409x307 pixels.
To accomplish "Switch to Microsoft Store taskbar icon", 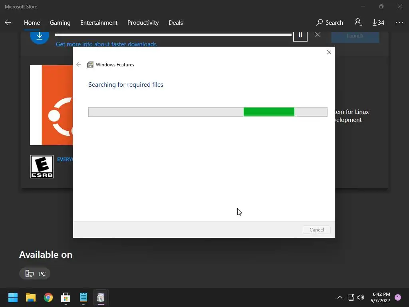I will tap(66, 297).
